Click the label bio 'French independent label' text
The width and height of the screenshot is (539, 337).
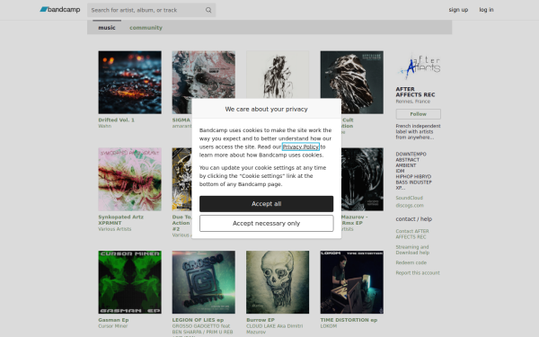coord(418,131)
